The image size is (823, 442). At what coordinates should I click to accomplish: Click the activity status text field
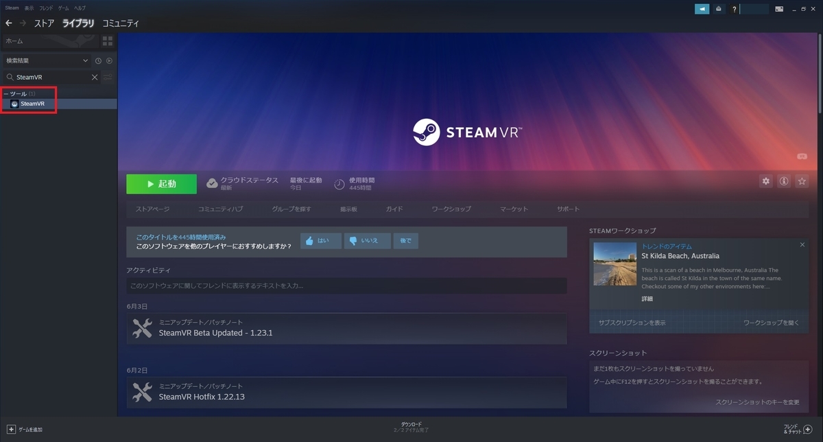point(346,286)
